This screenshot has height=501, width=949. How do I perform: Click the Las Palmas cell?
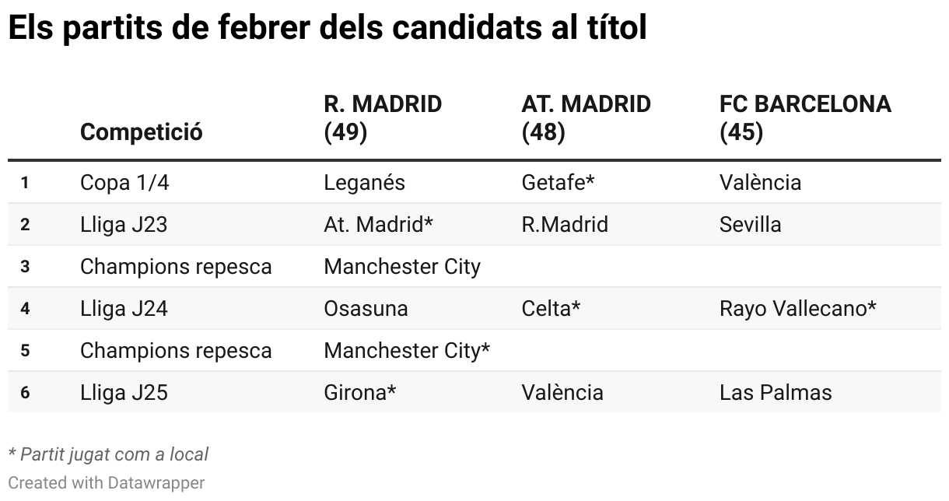[x=776, y=393]
